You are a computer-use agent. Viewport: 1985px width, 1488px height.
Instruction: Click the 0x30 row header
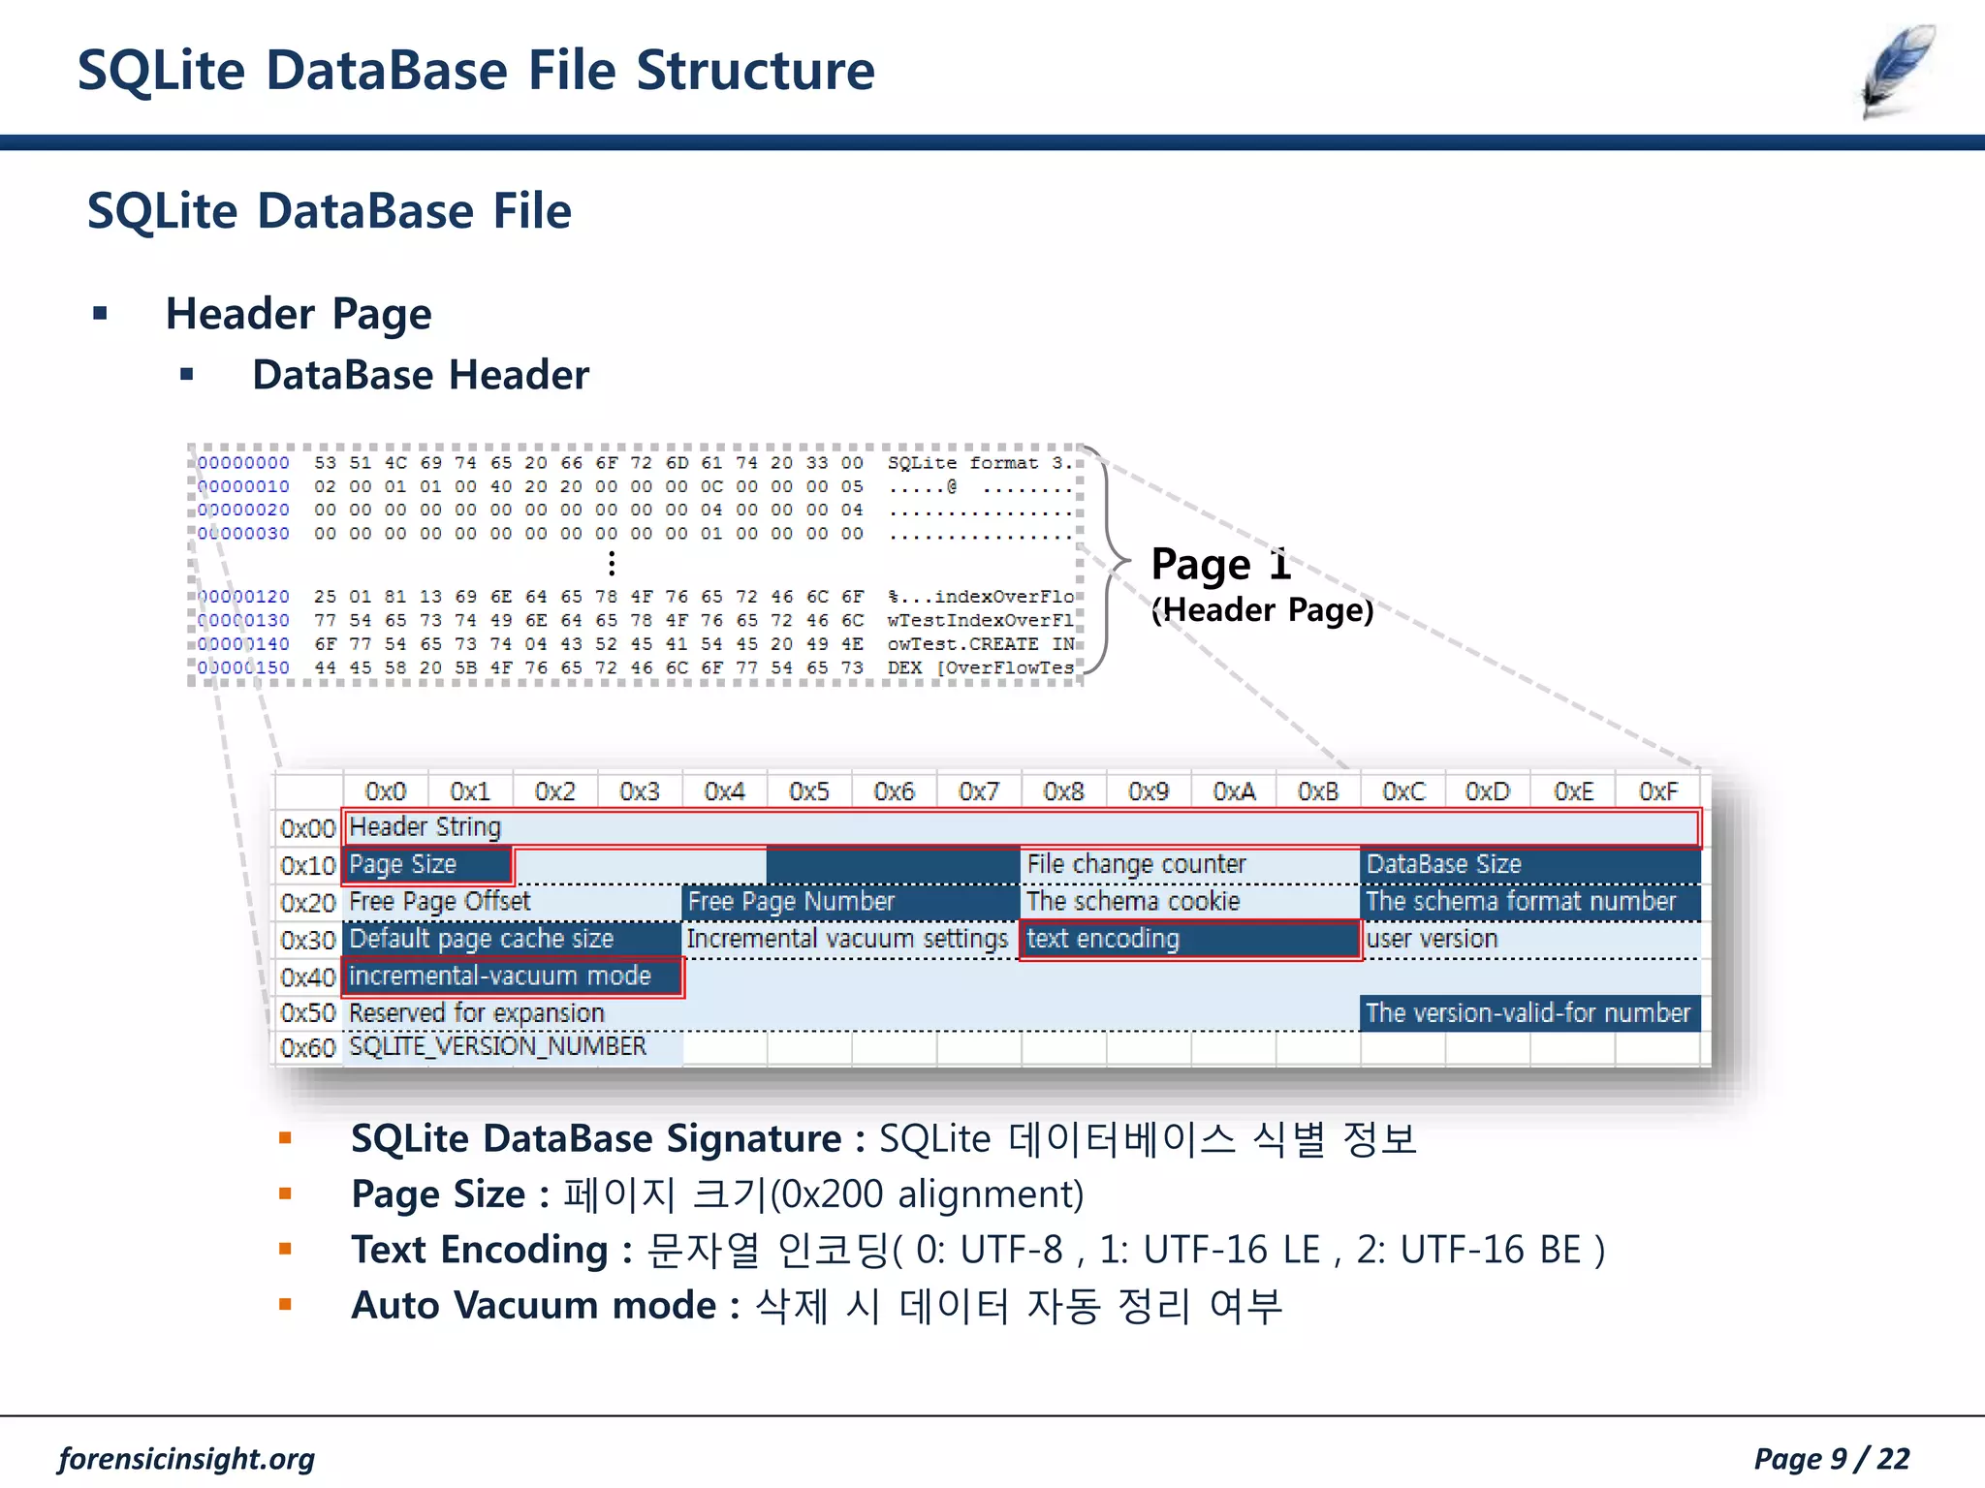tap(307, 940)
